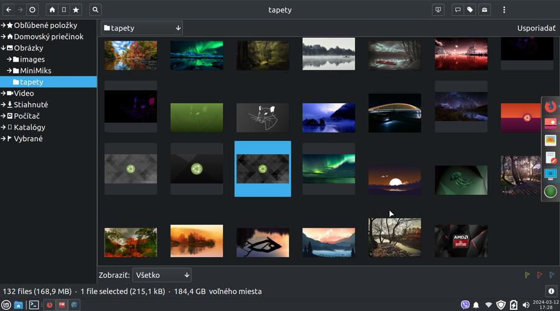Viewport: 560px width, 311px height.
Task: Click the info icon in status bar
Action: pyautogui.click(x=551, y=291)
